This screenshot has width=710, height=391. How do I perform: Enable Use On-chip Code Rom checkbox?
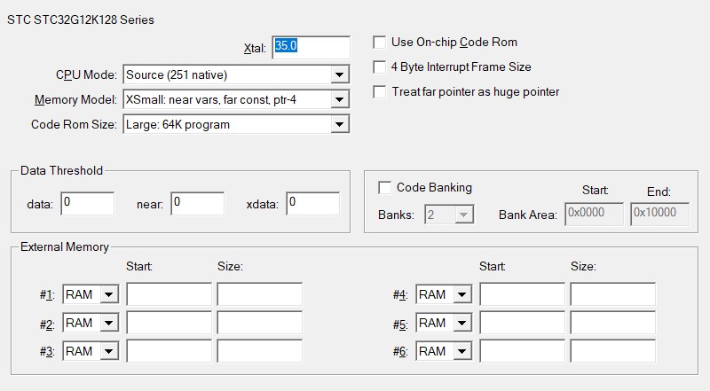coord(380,42)
